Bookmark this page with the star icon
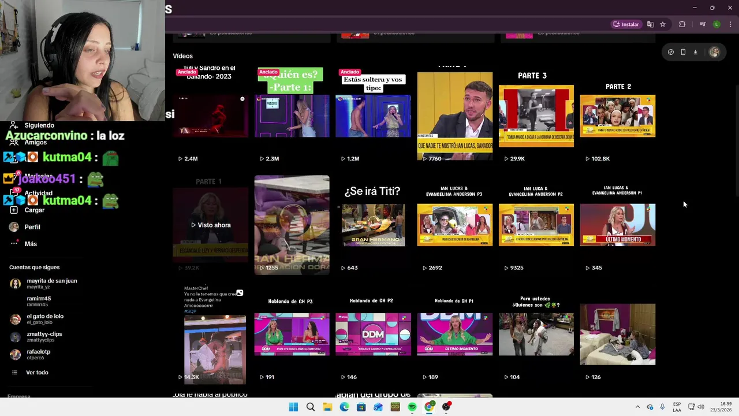 coord(663,24)
